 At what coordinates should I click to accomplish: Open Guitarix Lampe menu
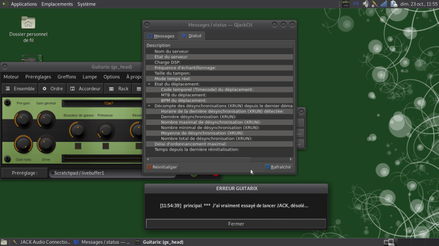(x=89, y=77)
